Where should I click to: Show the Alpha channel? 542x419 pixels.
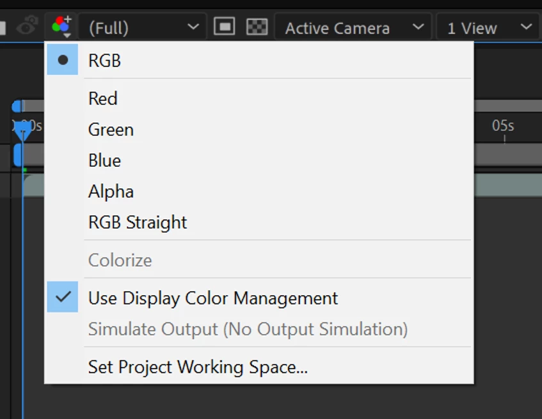[111, 192]
